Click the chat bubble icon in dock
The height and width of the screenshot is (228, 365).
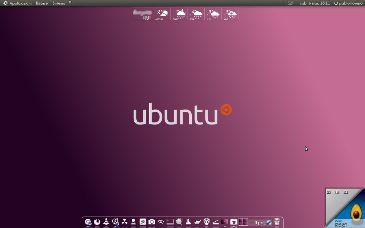252,223
